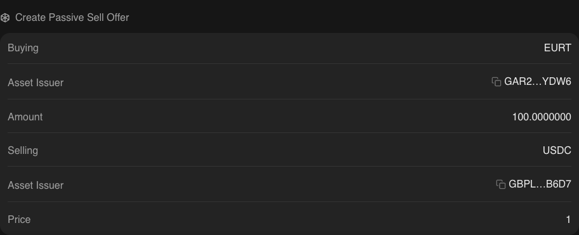Click the divider line below the Buying row
Viewport: 579px width, 235px height.
289,64
